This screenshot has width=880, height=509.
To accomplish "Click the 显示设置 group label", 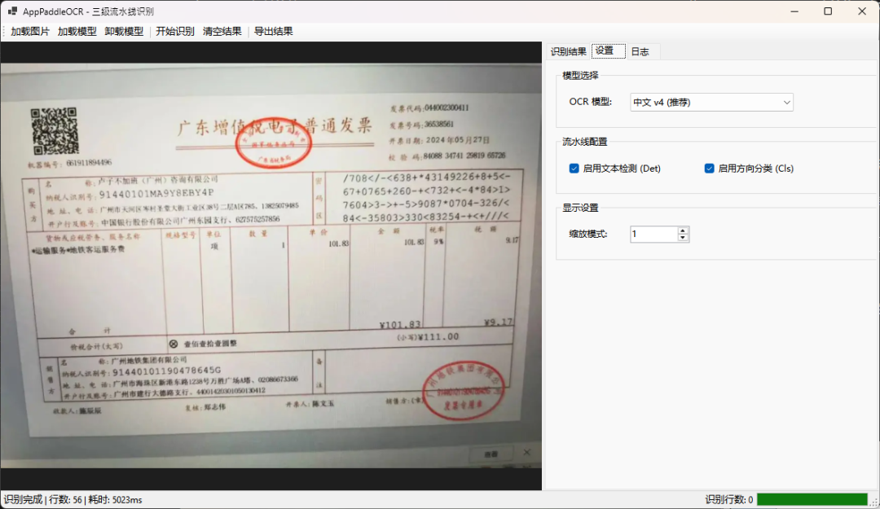I will (580, 208).
